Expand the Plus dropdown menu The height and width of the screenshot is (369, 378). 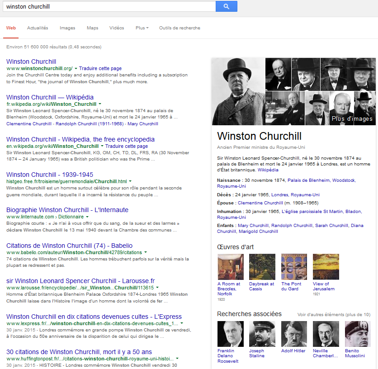(x=142, y=28)
